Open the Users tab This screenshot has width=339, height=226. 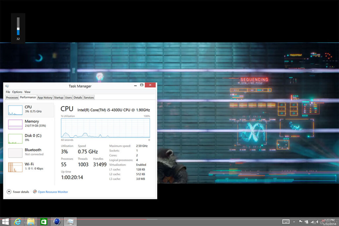(68, 97)
